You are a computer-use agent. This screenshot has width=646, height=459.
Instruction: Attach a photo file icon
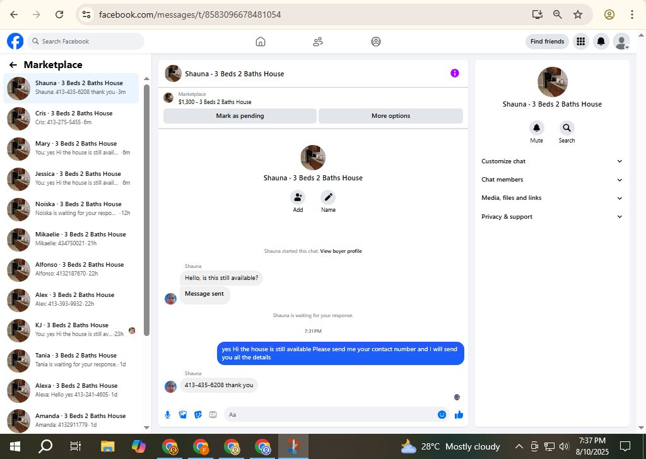183,414
